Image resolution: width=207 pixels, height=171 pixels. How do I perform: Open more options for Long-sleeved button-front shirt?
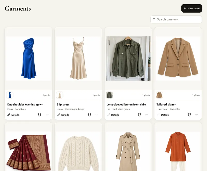(x=147, y=115)
